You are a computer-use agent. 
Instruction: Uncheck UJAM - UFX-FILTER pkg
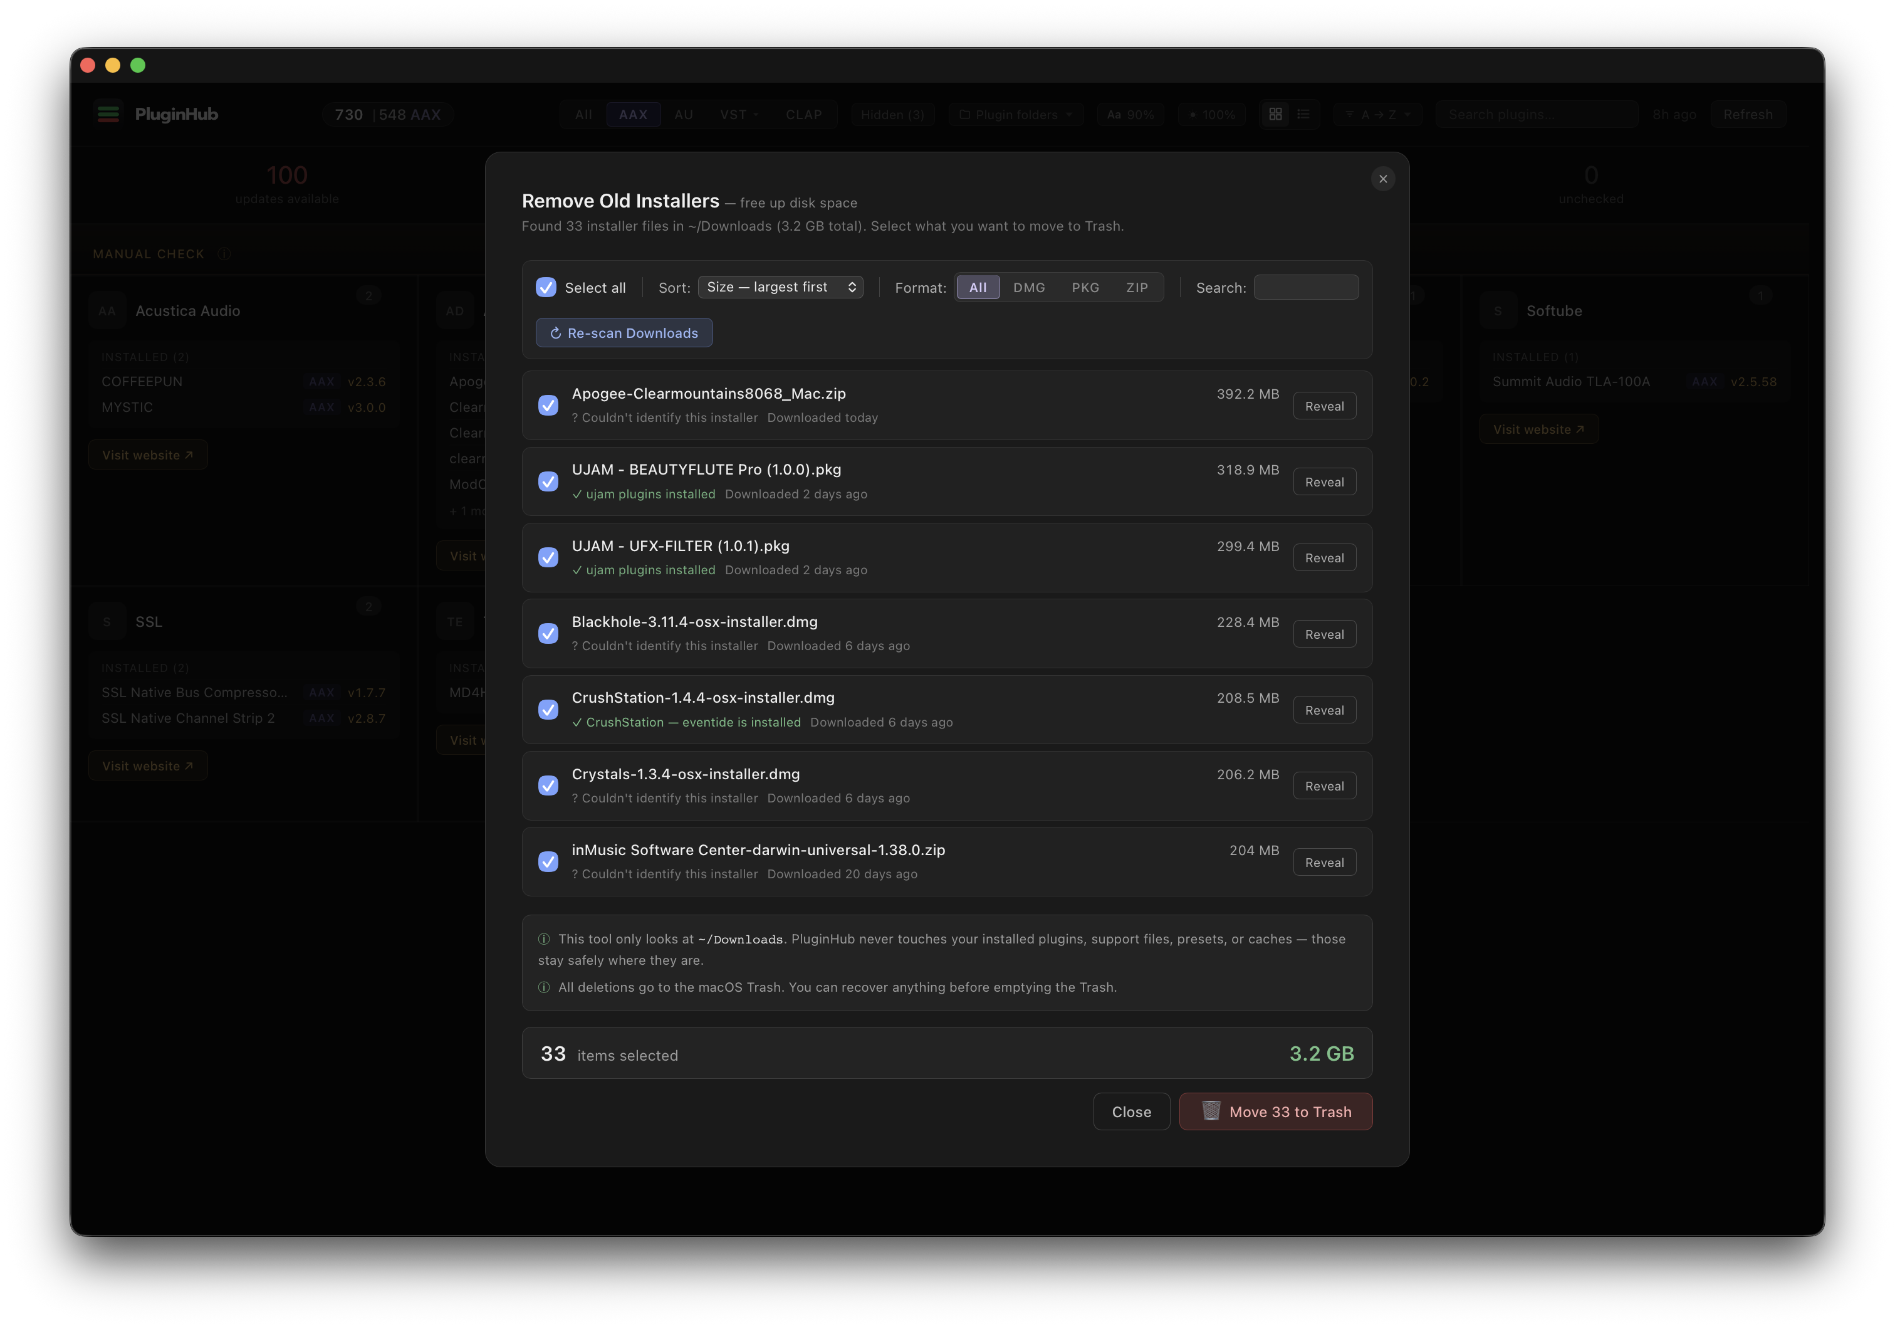pos(548,557)
